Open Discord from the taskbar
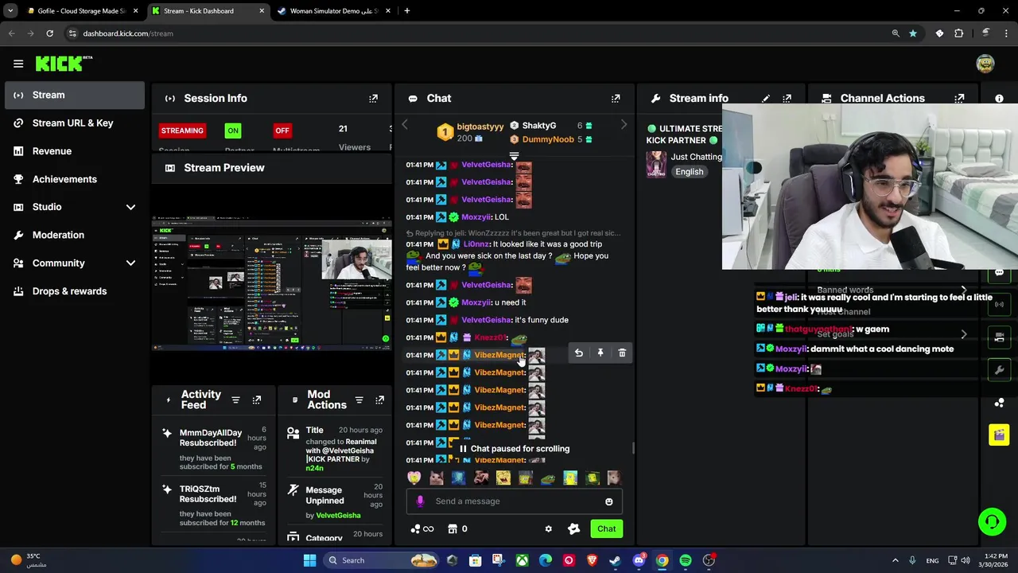 pyautogui.click(x=639, y=560)
